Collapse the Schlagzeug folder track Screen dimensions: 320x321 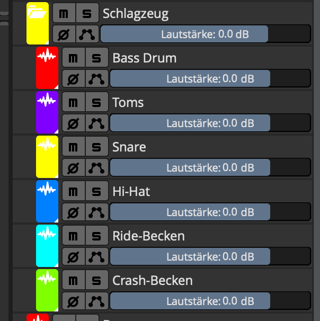pos(37,12)
